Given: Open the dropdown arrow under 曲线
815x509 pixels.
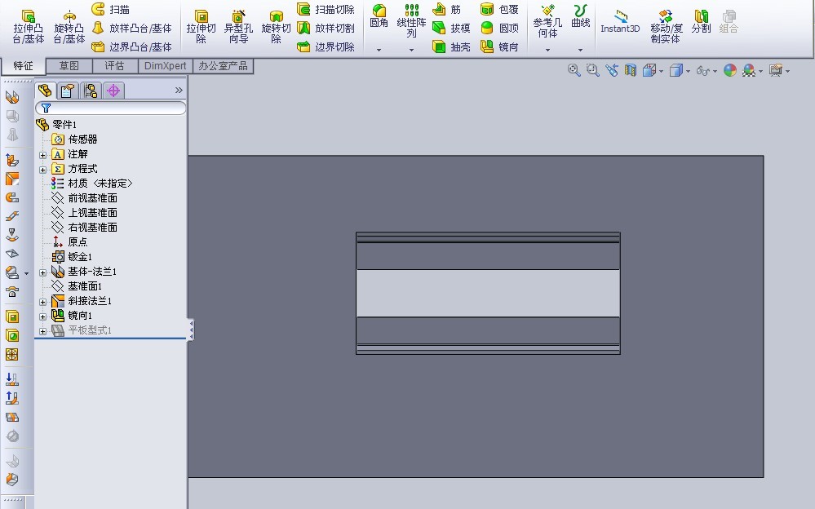Looking at the screenshot, I should pos(581,50).
